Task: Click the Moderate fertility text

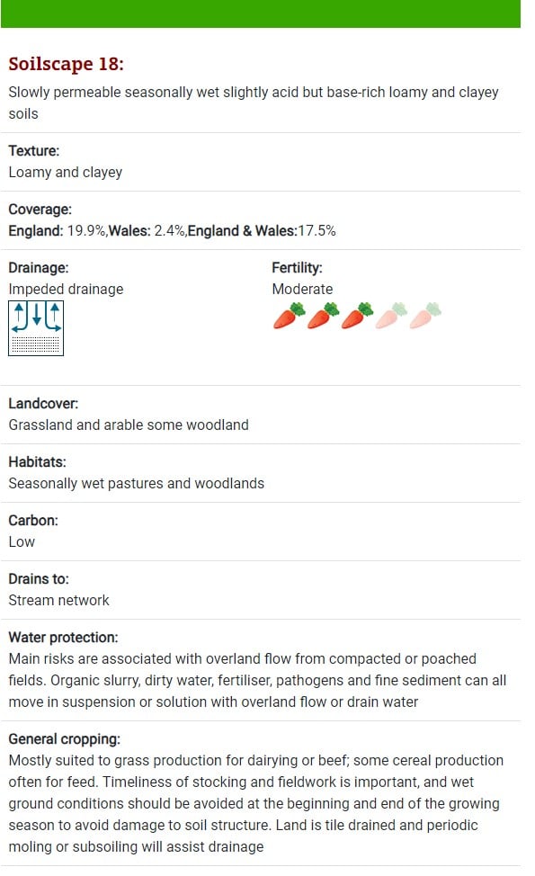Action: (x=302, y=289)
